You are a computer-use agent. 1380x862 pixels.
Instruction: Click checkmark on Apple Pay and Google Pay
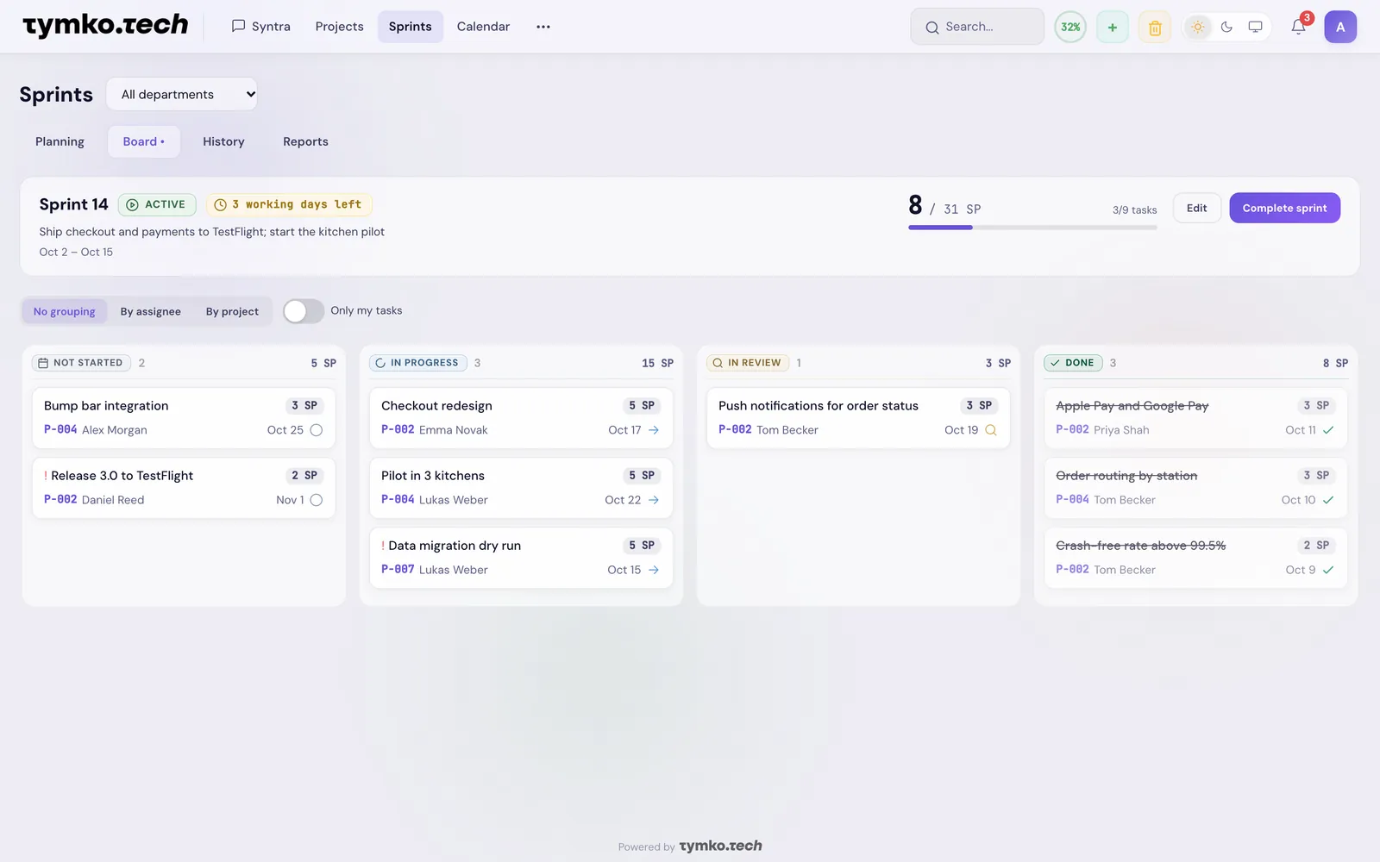[x=1328, y=430]
